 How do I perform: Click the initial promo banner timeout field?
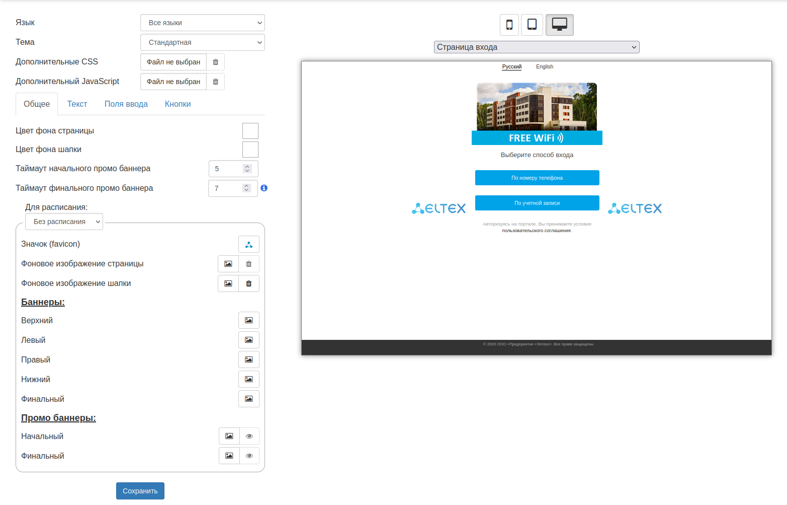(x=227, y=169)
